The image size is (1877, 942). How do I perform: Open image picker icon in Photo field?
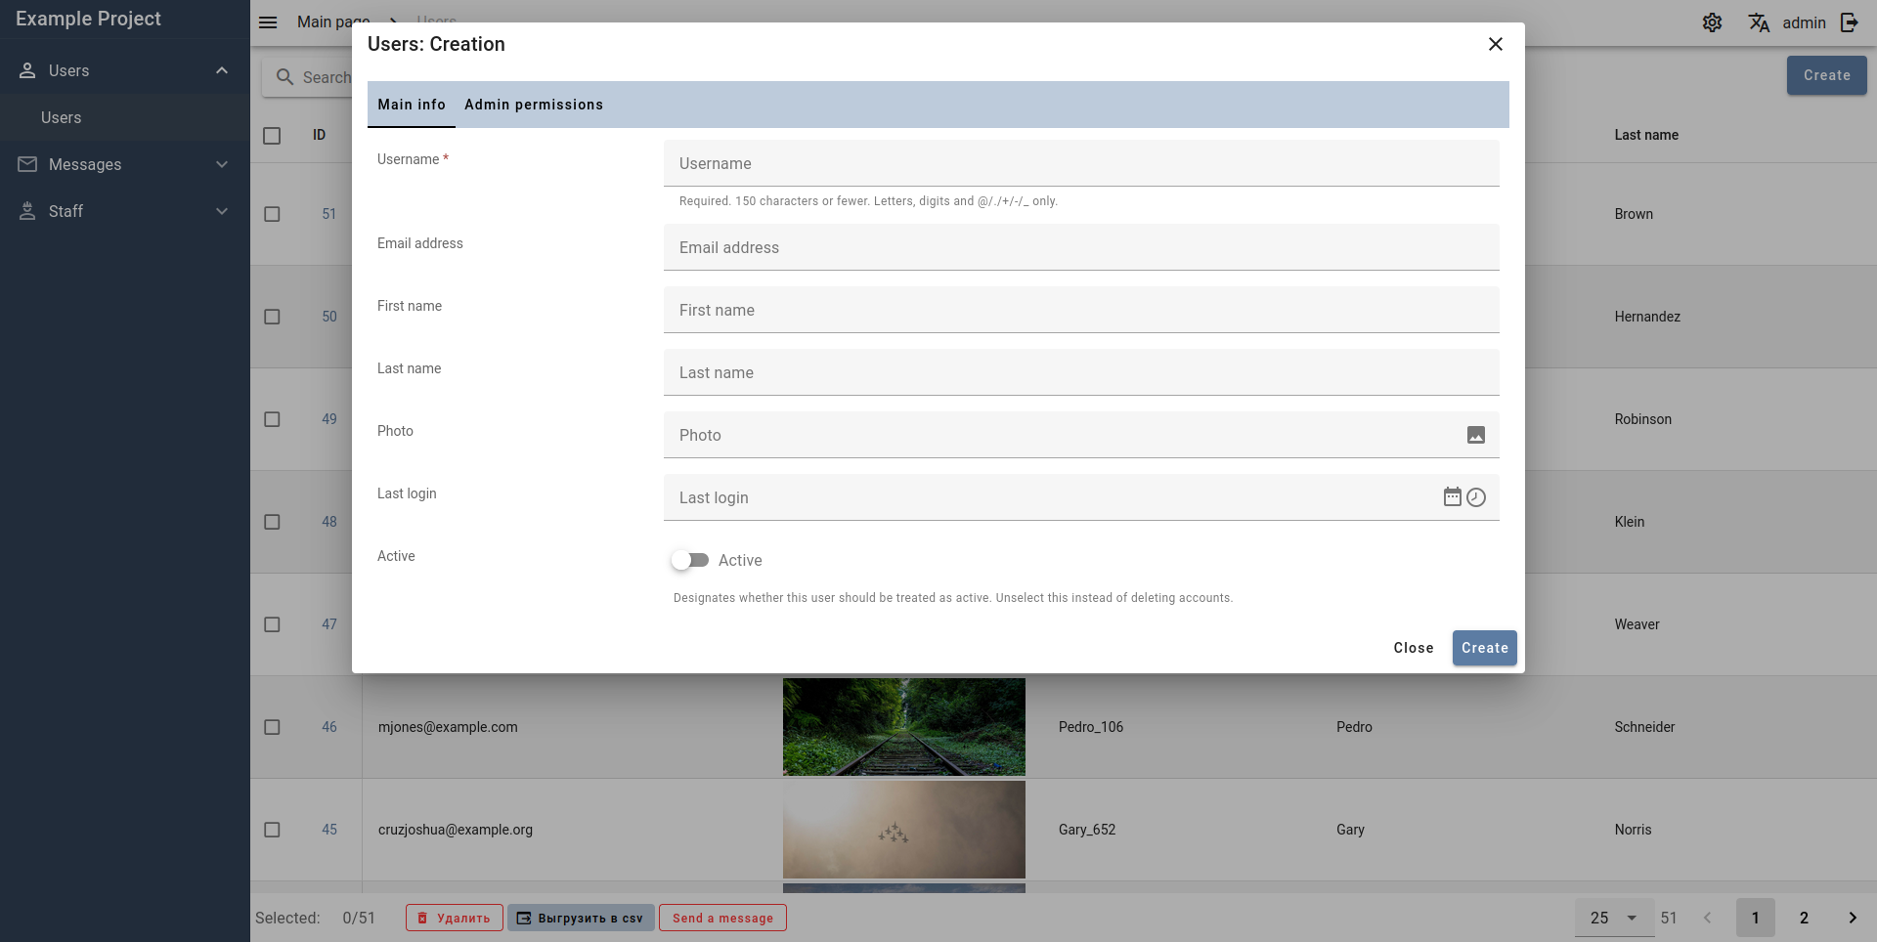(x=1476, y=435)
